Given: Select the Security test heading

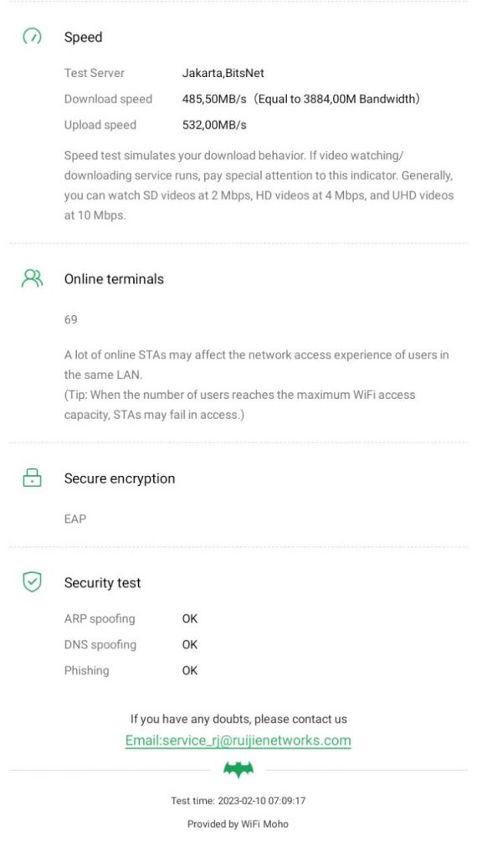Looking at the screenshot, I should coord(102,583).
